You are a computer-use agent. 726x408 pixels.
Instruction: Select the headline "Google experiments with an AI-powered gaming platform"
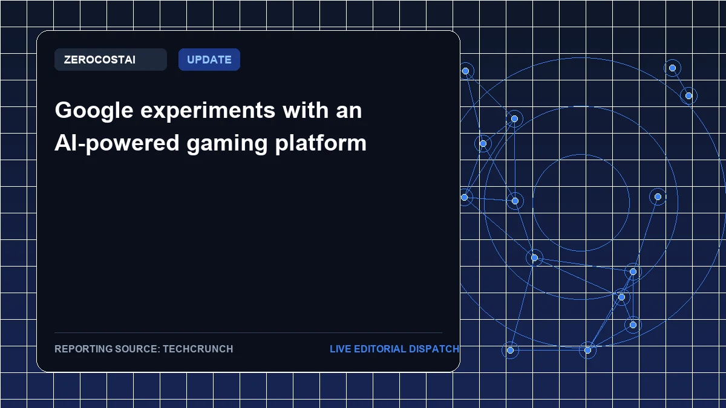[x=211, y=127]
